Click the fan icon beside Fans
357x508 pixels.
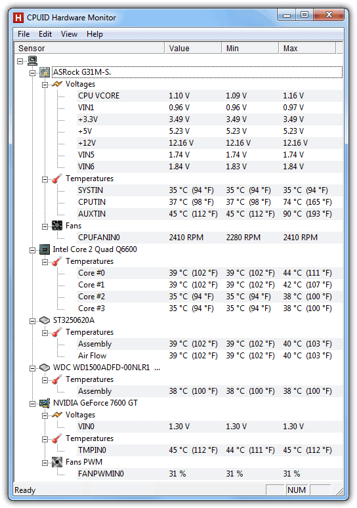click(57, 226)
